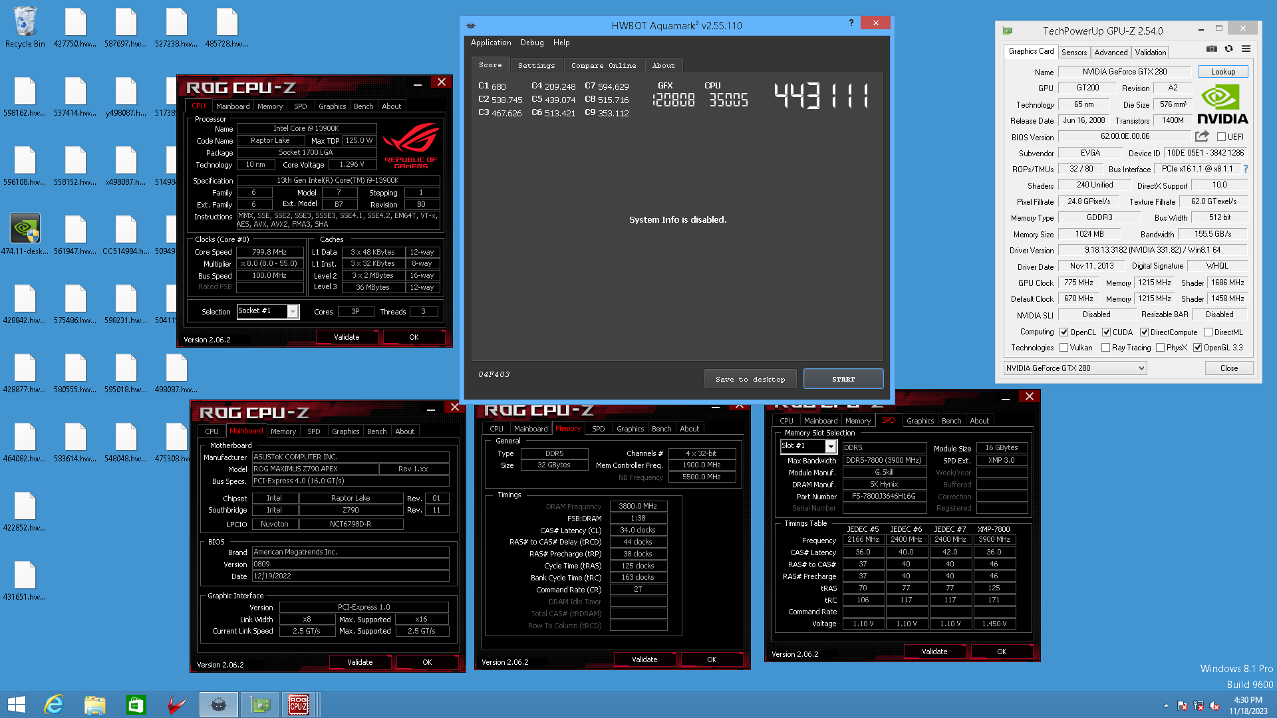Toggle the Ray Tracing checkbox
Image resolution: width=1277 pixels, height=718 pixels.
click(1105, 348)
